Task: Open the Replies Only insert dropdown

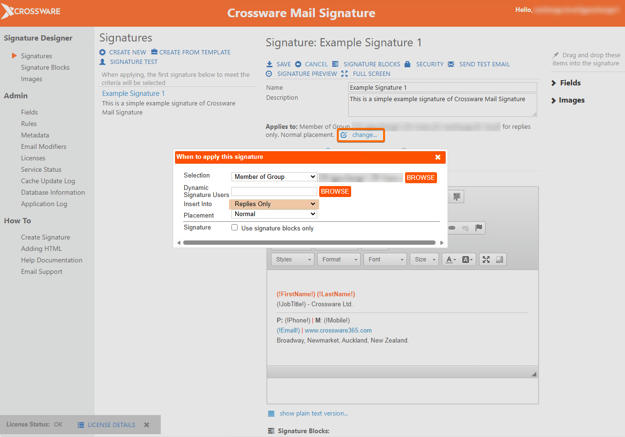Action: tap(274, 204)
